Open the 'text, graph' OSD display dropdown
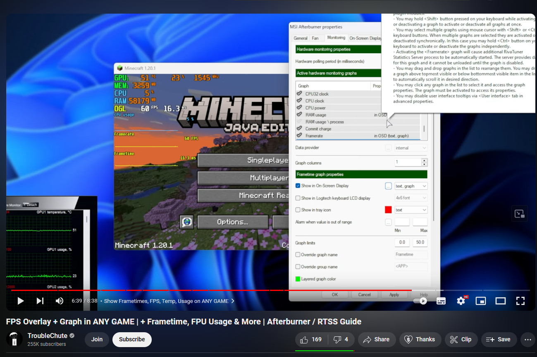 411,186
